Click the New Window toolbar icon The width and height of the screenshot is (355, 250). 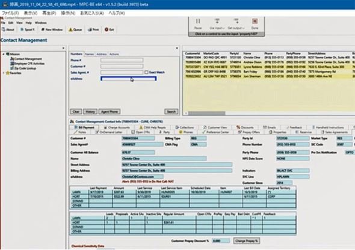pyautogui.click(x=43, y=29)
